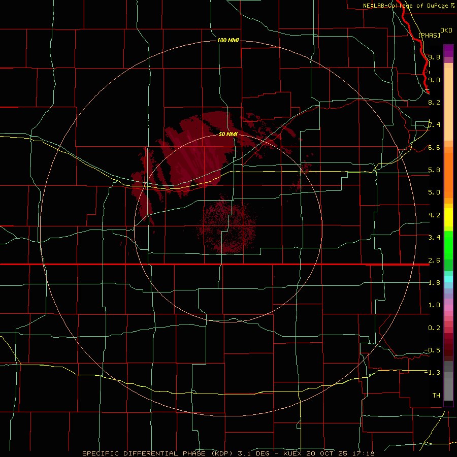Click the 50 NMI range ring label
The image size is (457, 457).
pos(228,134)
